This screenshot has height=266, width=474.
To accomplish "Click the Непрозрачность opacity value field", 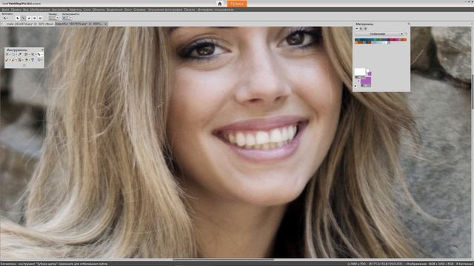I will pos(66,18).
